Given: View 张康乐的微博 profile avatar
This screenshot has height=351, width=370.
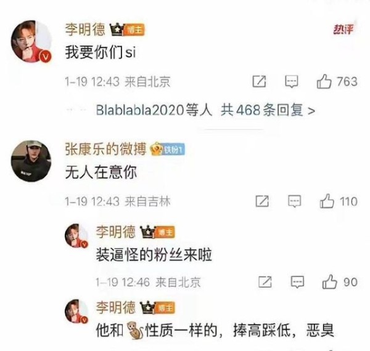Looking at the screenshot, I should [31, 161].
